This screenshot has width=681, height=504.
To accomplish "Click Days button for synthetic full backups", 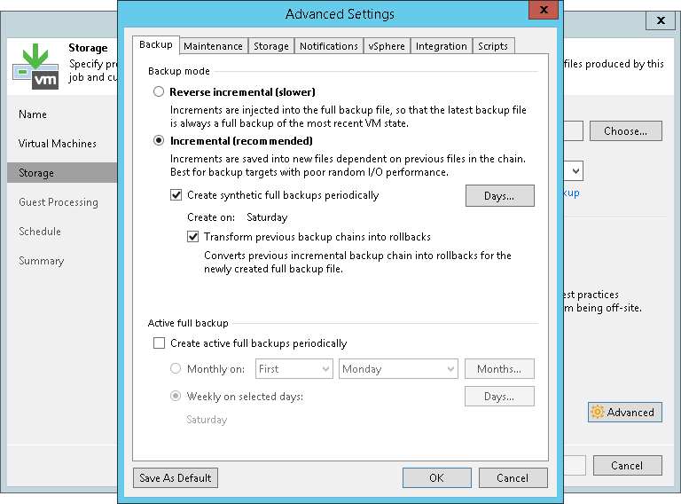I will pyautogui.click(x=500, y=196).
